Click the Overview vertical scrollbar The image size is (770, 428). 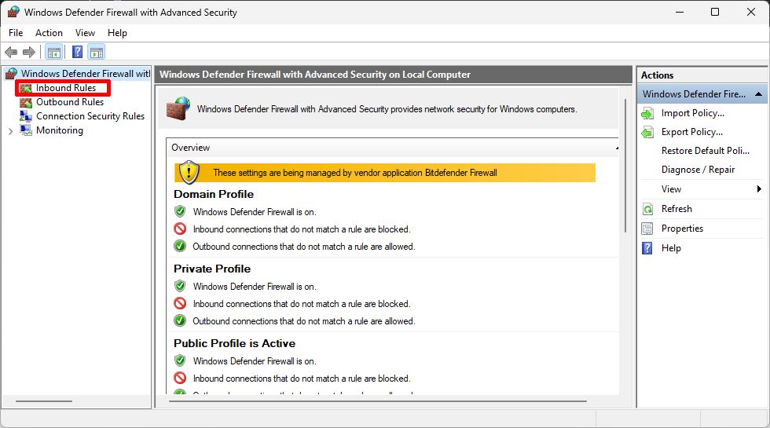point(625,196)
